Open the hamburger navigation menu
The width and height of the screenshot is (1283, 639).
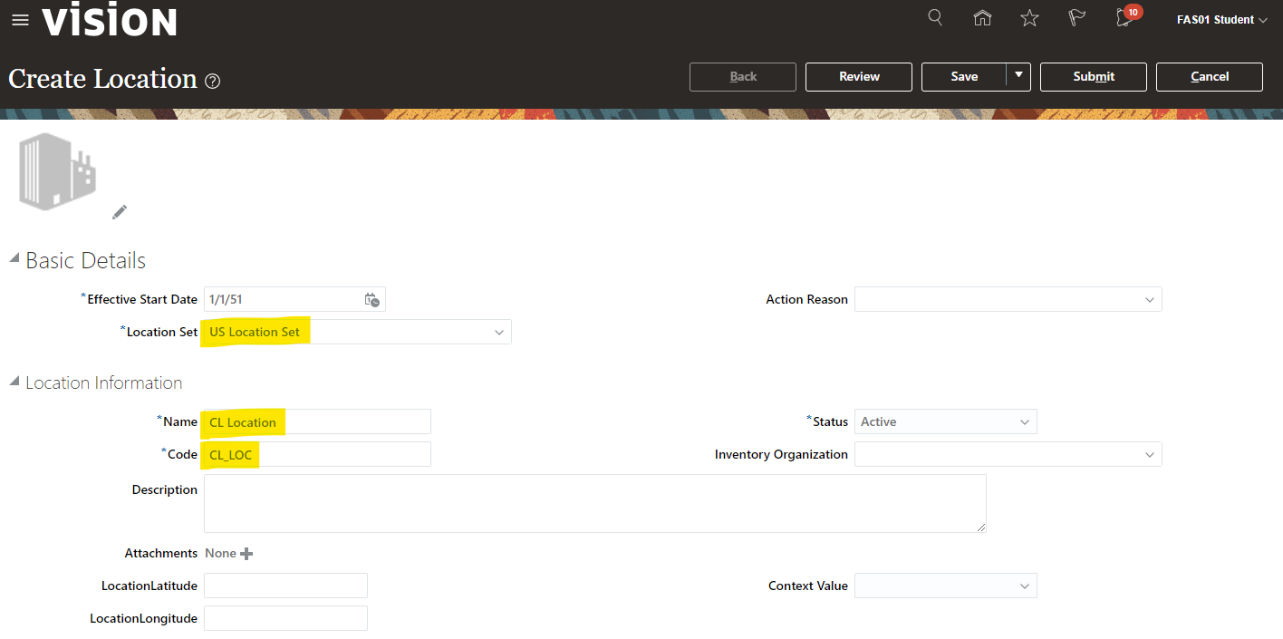point(20,20)
